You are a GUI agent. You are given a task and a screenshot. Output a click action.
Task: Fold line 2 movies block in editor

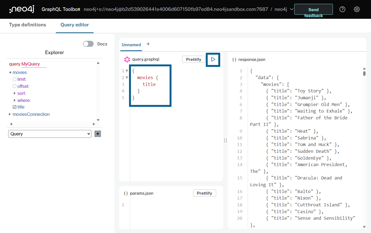click(x=127, y=78)
